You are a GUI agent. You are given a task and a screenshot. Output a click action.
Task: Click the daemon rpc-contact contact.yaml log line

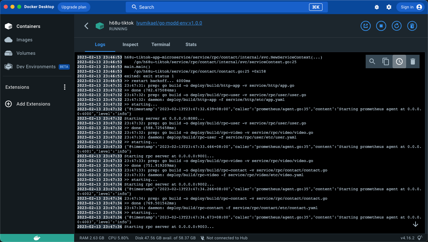click(221, 208)
